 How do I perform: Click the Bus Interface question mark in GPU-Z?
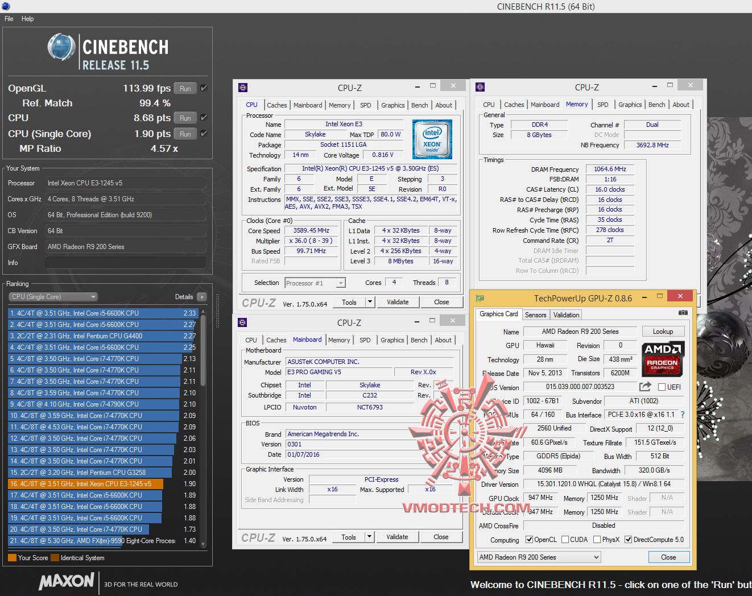pyautogui.click(x=683, y=415)
